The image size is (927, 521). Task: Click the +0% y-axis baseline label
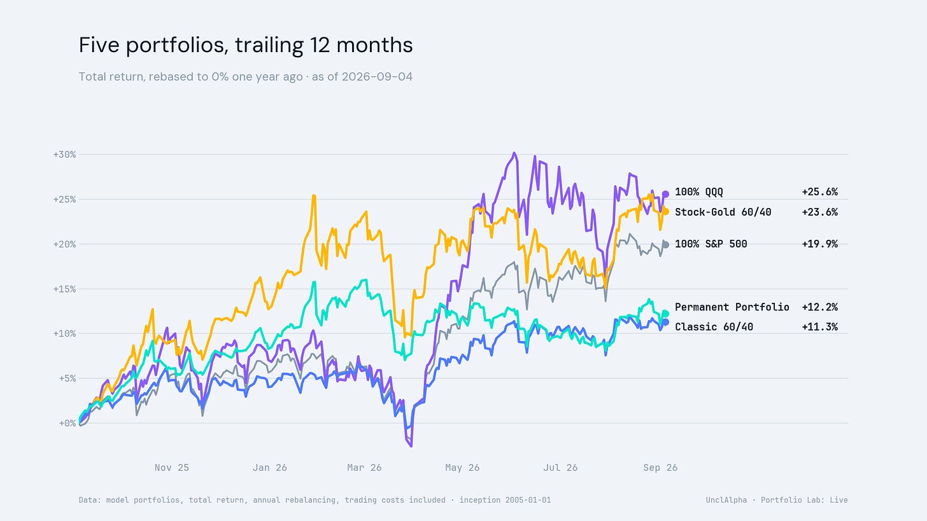[x=67, y=423]
